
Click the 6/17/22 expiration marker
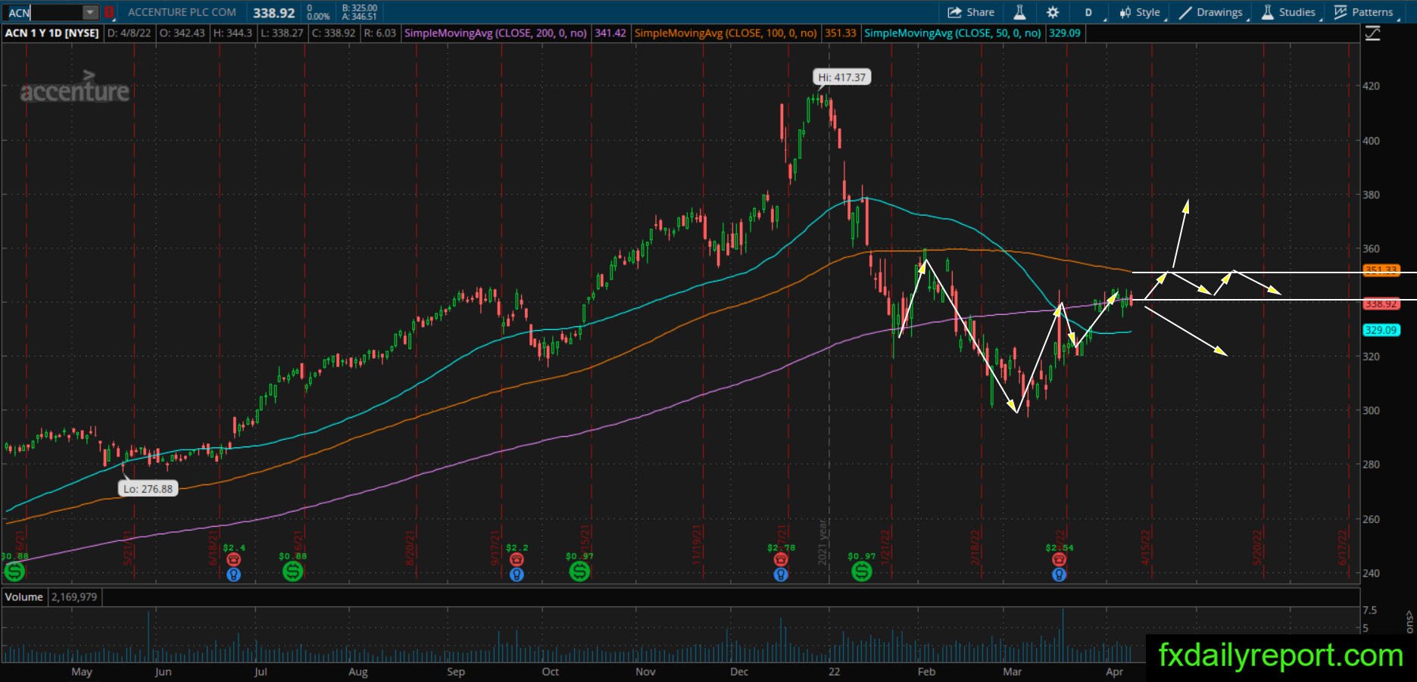[x=1343, y=548]
